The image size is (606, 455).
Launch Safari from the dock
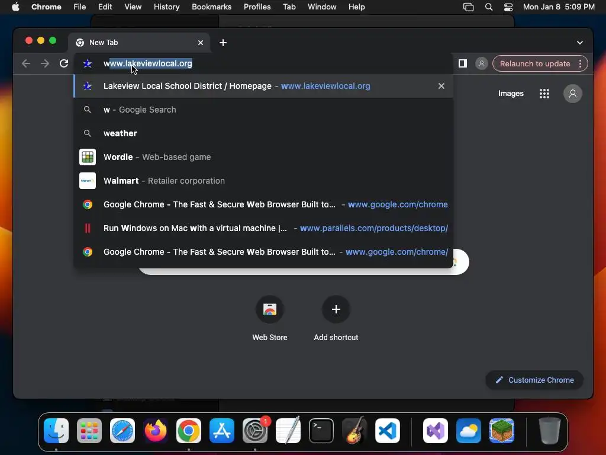pyautogui.click(x=123, y=431)
